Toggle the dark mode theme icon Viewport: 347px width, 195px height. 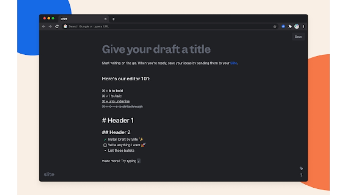click(x=301, y=168)
